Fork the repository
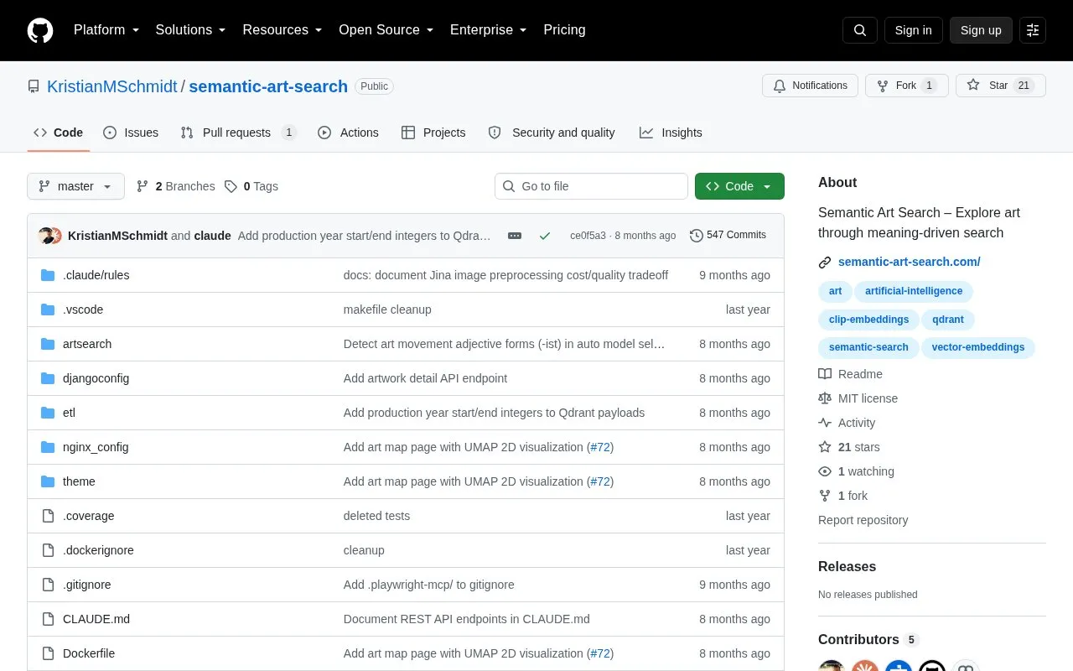The image size is (1073, 671). [x=907, y=86]
